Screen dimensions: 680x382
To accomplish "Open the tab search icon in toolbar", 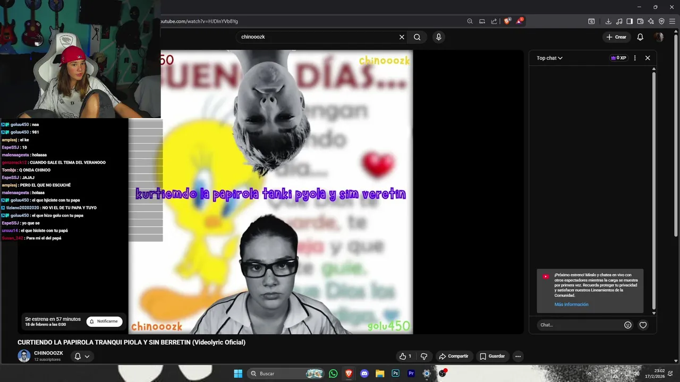I will tap(591, 21).
